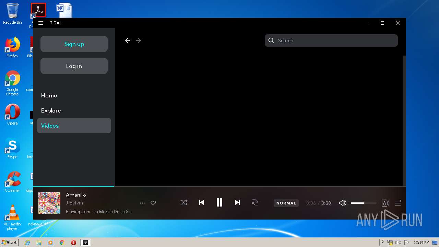Click the 12:19 PM taskbar clock

pos(422,243)
